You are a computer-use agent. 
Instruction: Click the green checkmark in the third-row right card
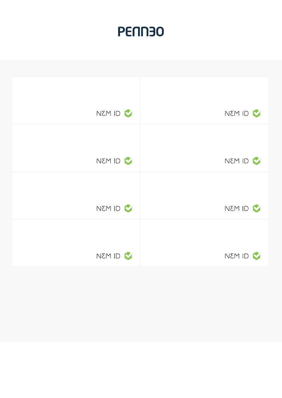(x=257, y=208)
